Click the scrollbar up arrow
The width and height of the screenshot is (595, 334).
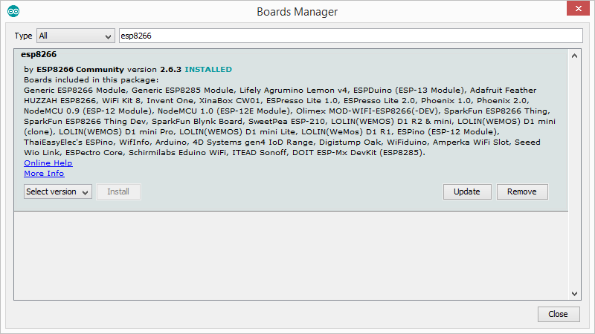point(574,56)
